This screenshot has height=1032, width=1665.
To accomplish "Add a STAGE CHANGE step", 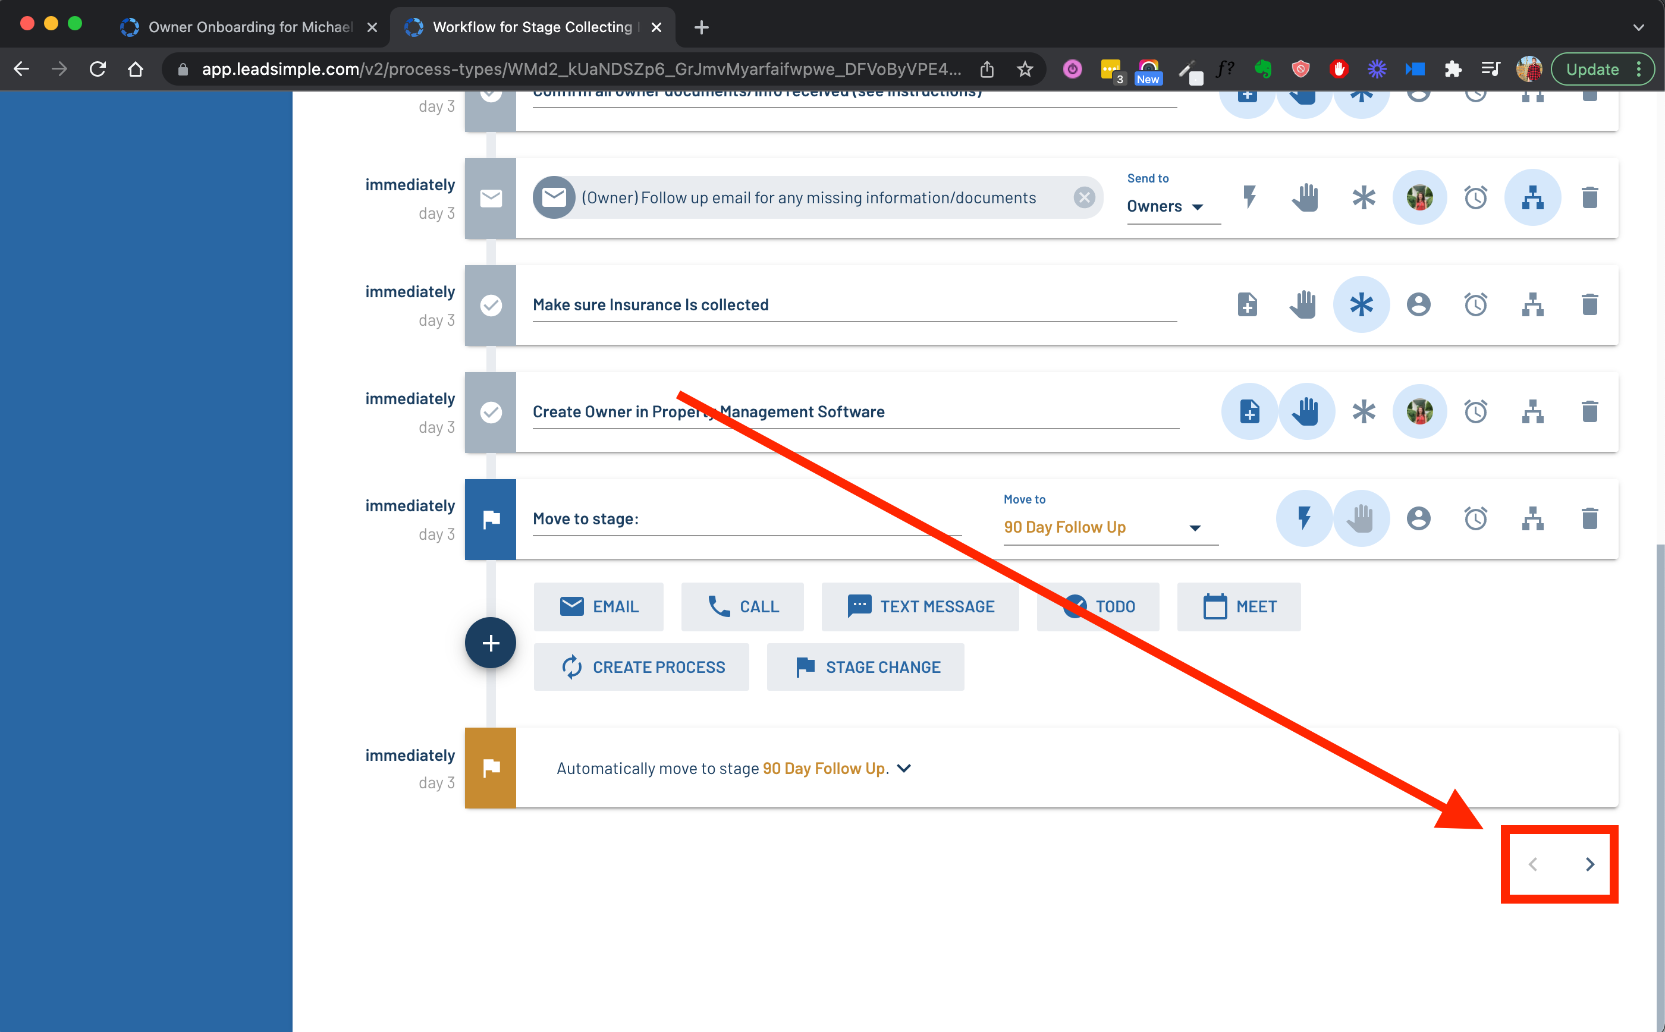I will tap(866, 667).
